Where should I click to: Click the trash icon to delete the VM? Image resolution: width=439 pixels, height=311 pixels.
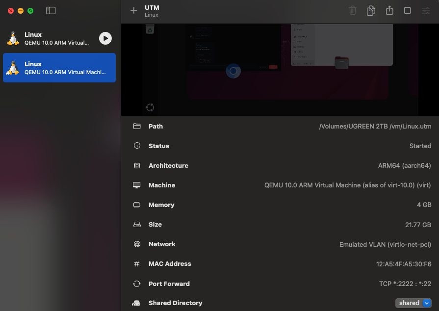click(353, 11)
